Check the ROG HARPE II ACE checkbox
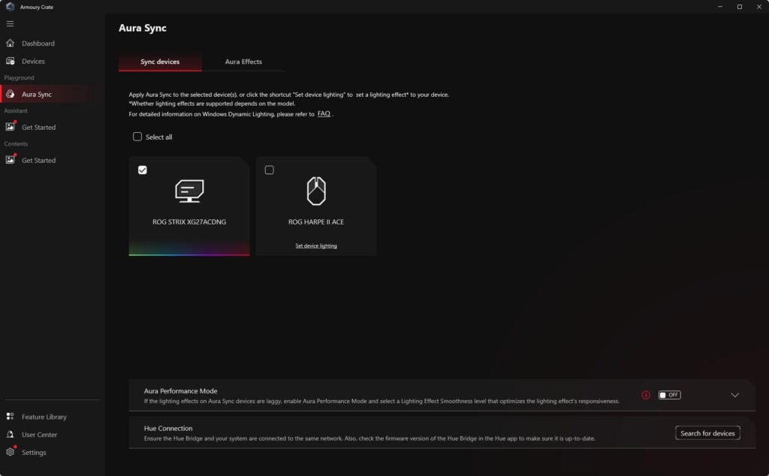The width and height of the screenshot is (769, 476). (x=270, y=170)
